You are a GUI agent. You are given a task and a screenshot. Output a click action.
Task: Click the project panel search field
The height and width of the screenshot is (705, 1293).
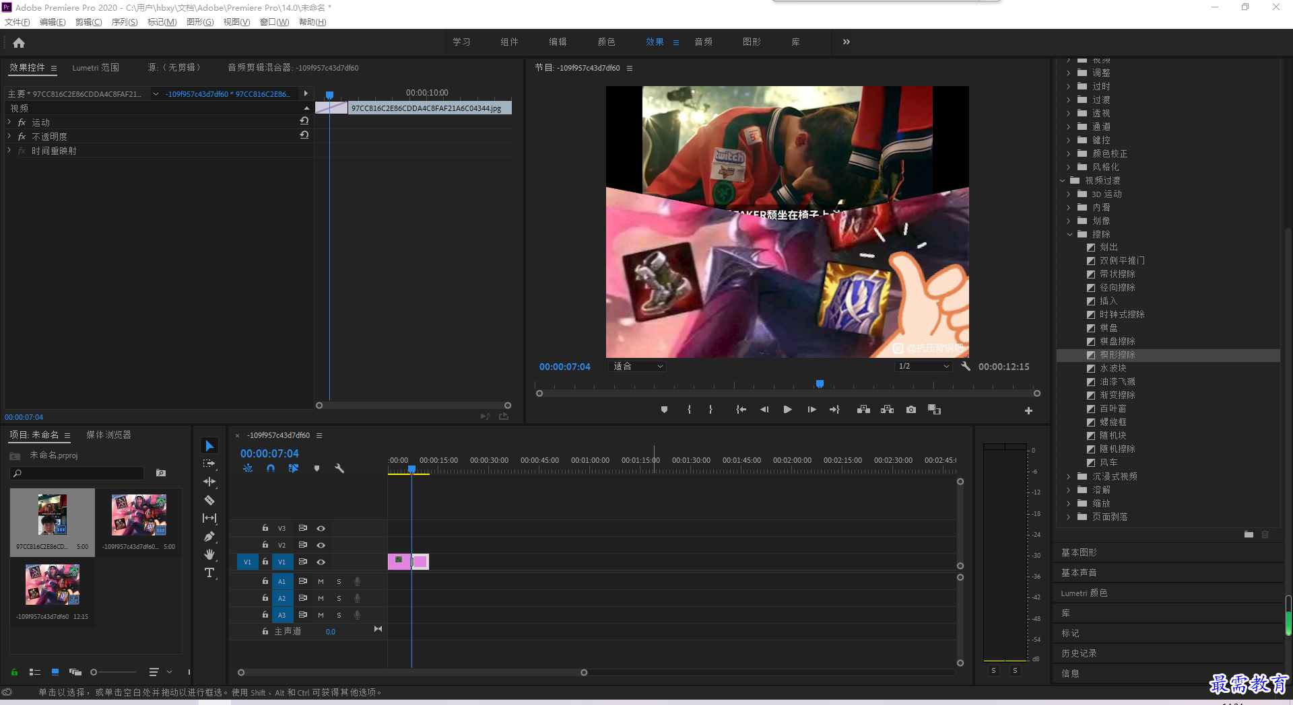77,473
